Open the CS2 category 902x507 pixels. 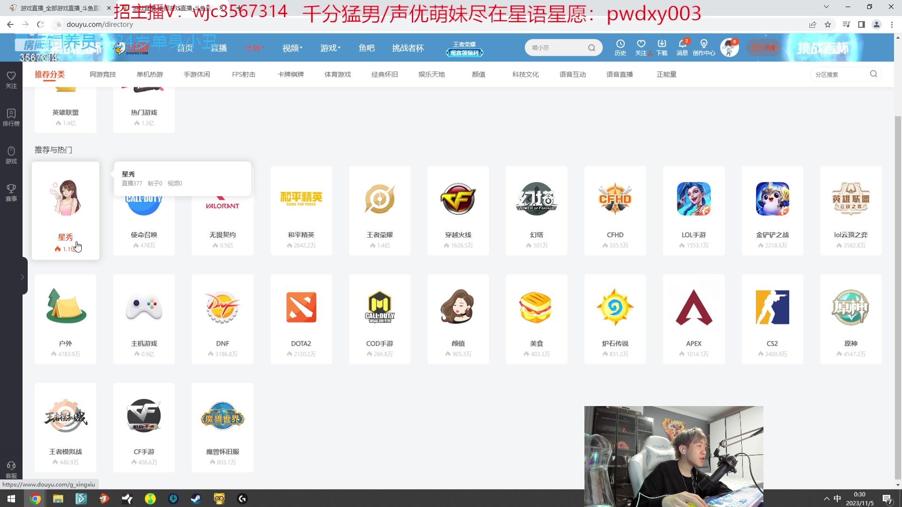[772, 319]
